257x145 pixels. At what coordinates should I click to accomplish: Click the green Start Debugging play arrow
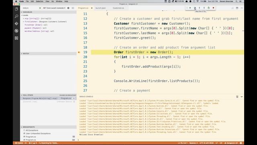tap(40, 8)
